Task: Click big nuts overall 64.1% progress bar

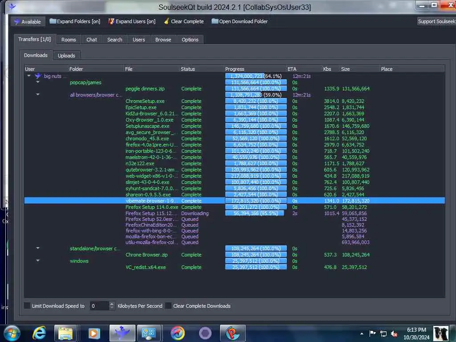Action: click(x=256, y=76)
